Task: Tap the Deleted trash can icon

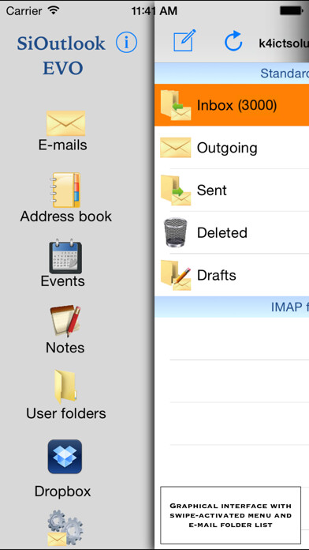Action: (175, 232)
